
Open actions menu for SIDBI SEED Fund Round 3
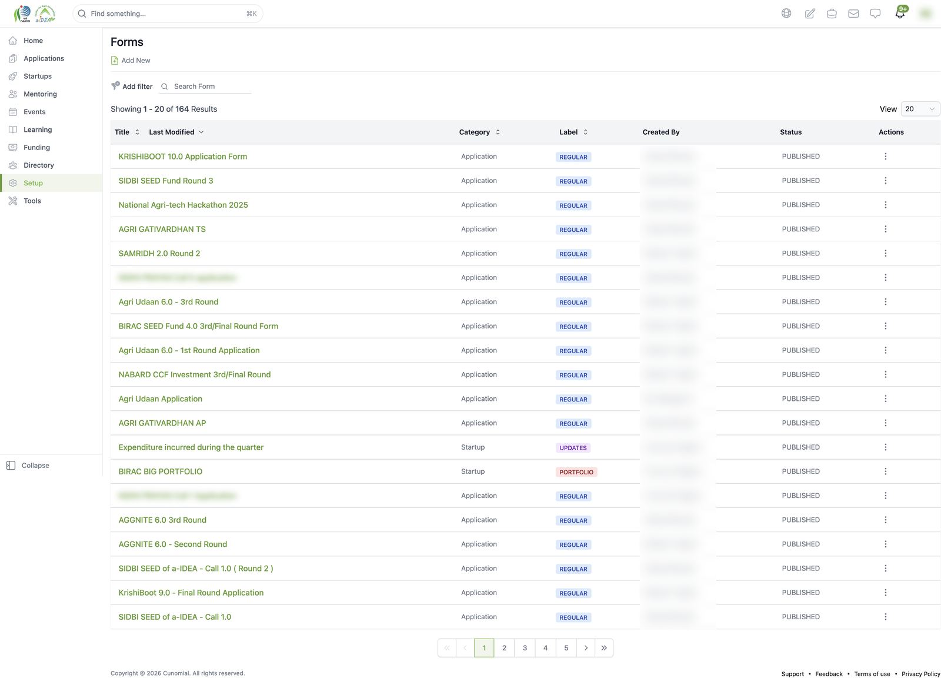[x=885, y=181]
